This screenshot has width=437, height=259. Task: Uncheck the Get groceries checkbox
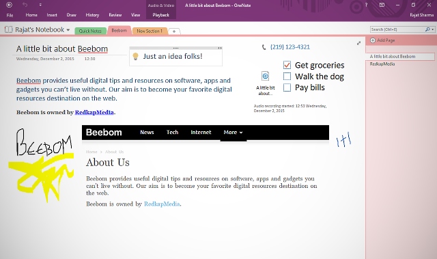click(287, 65)
